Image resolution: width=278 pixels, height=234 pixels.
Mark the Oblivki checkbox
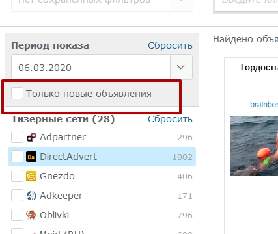pyautogui.click(x=17, y=215)
